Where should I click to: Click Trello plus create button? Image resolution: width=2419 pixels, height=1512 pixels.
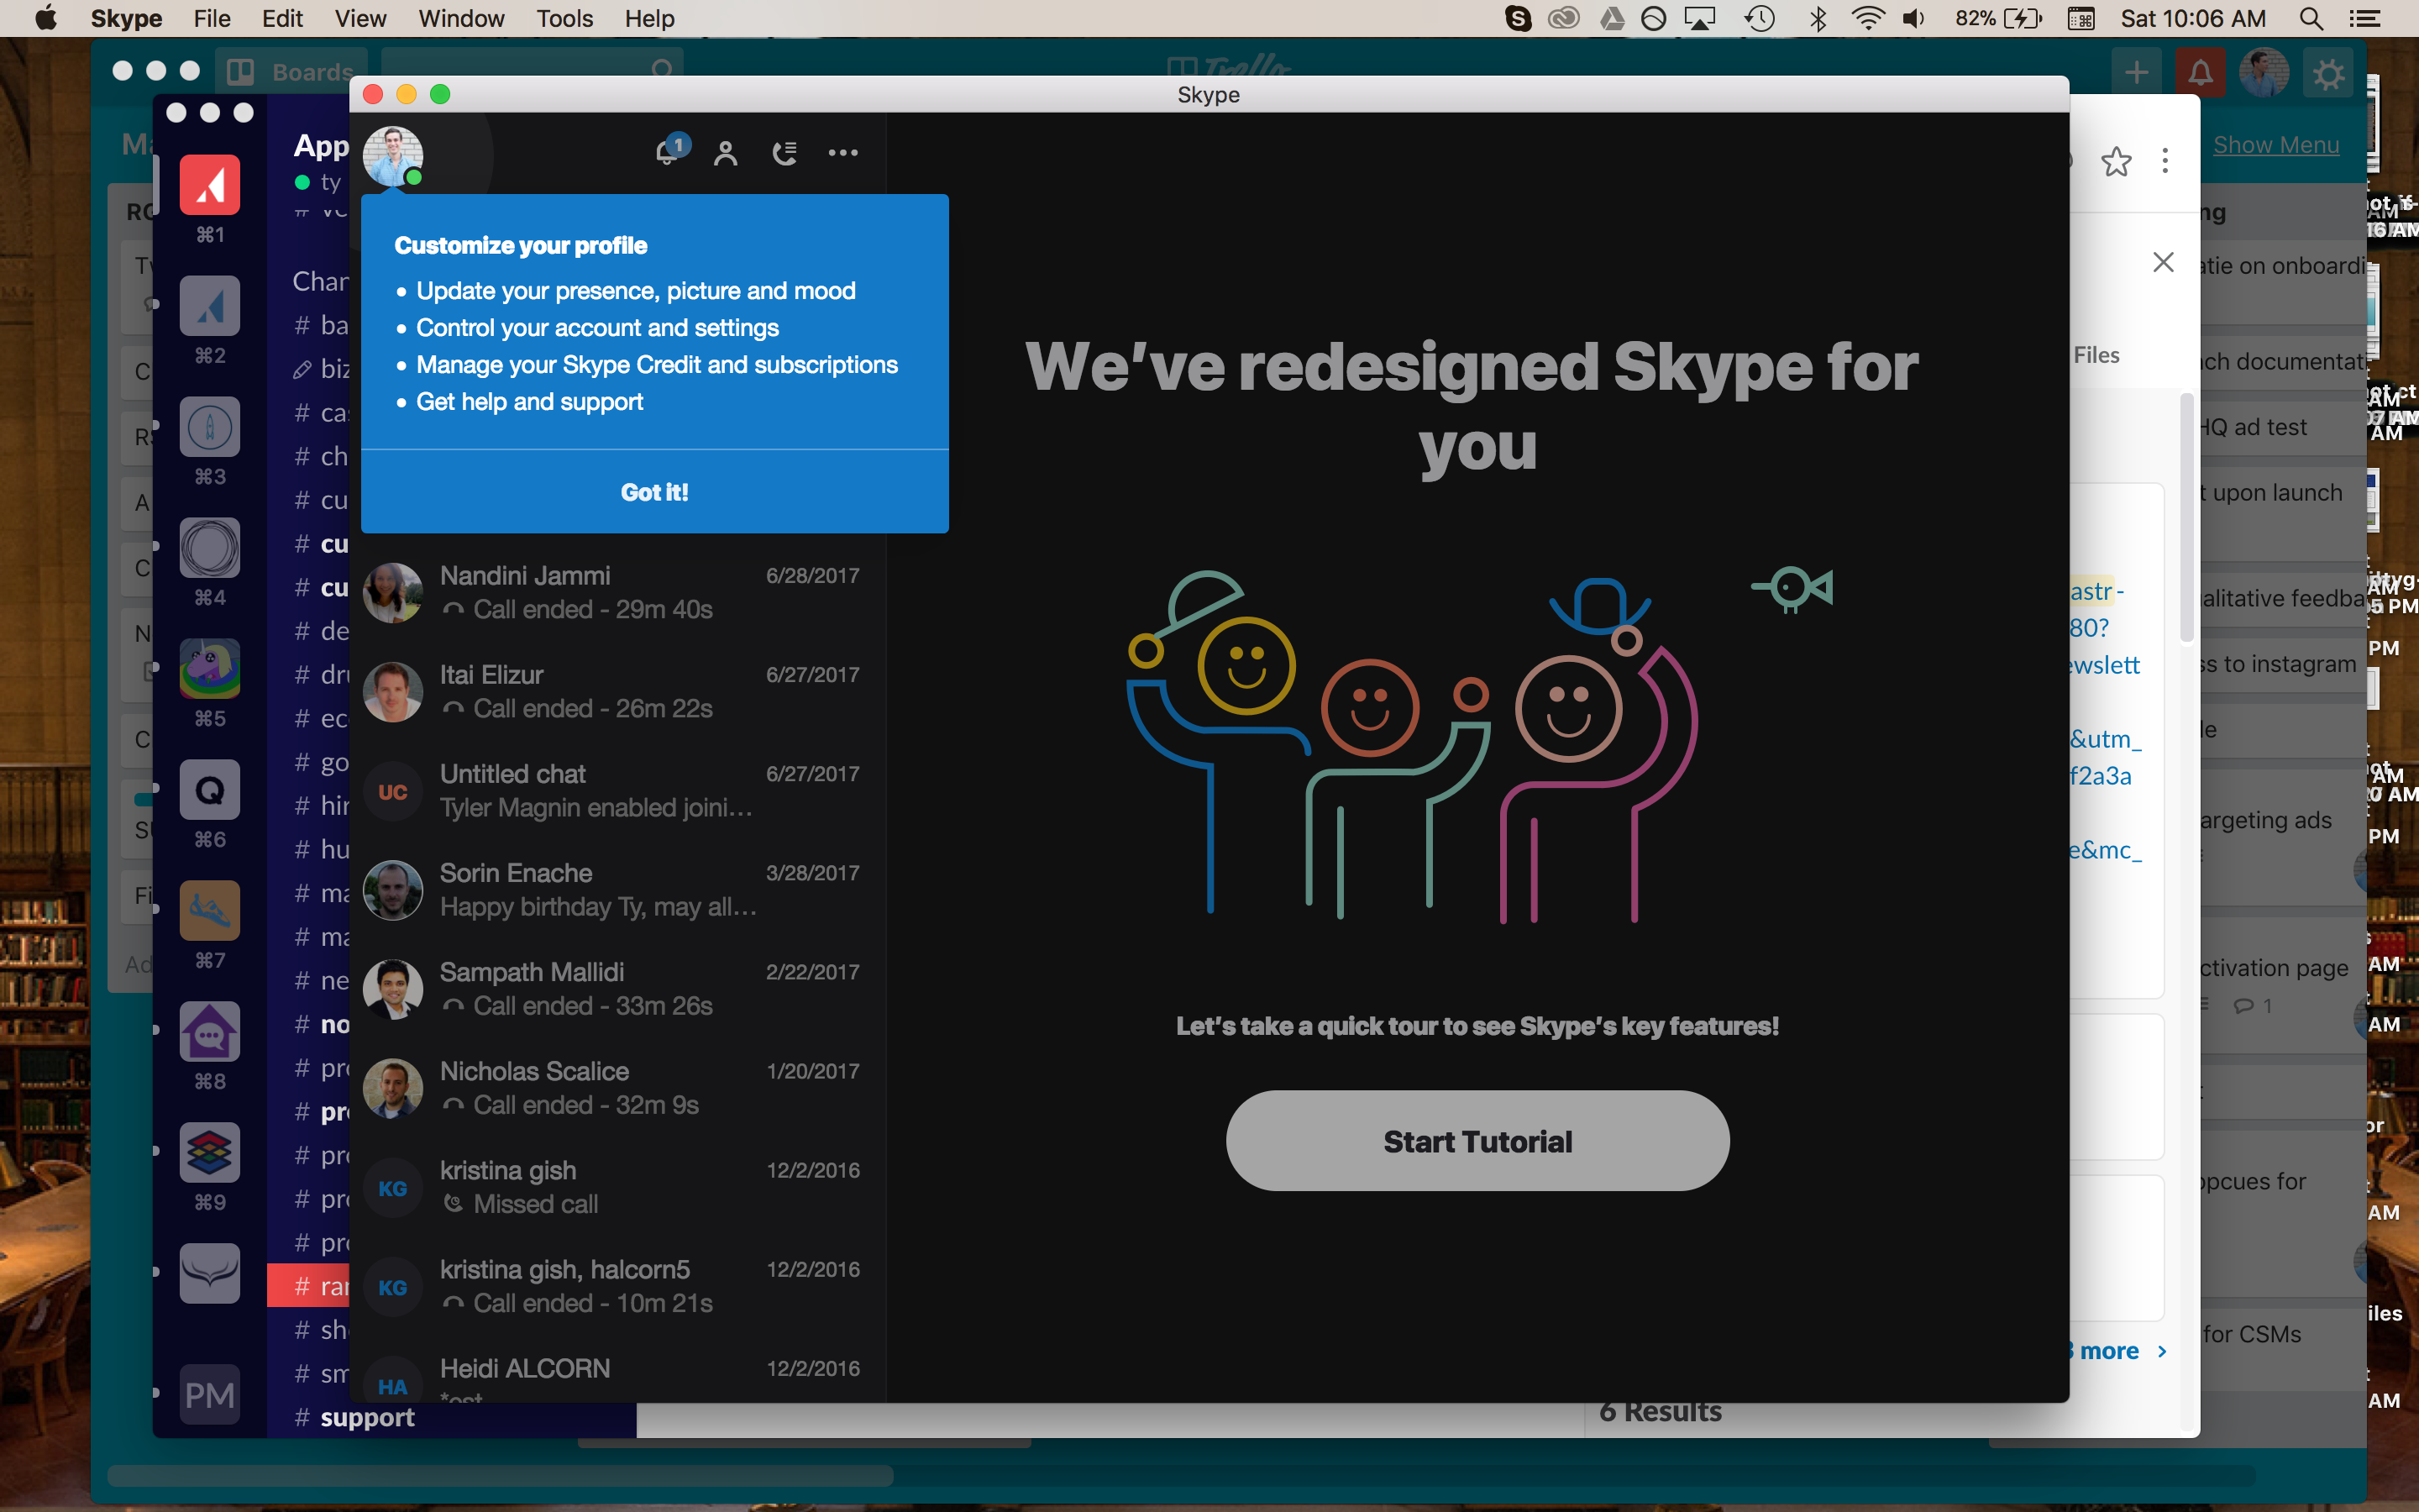click(2136, 73)
